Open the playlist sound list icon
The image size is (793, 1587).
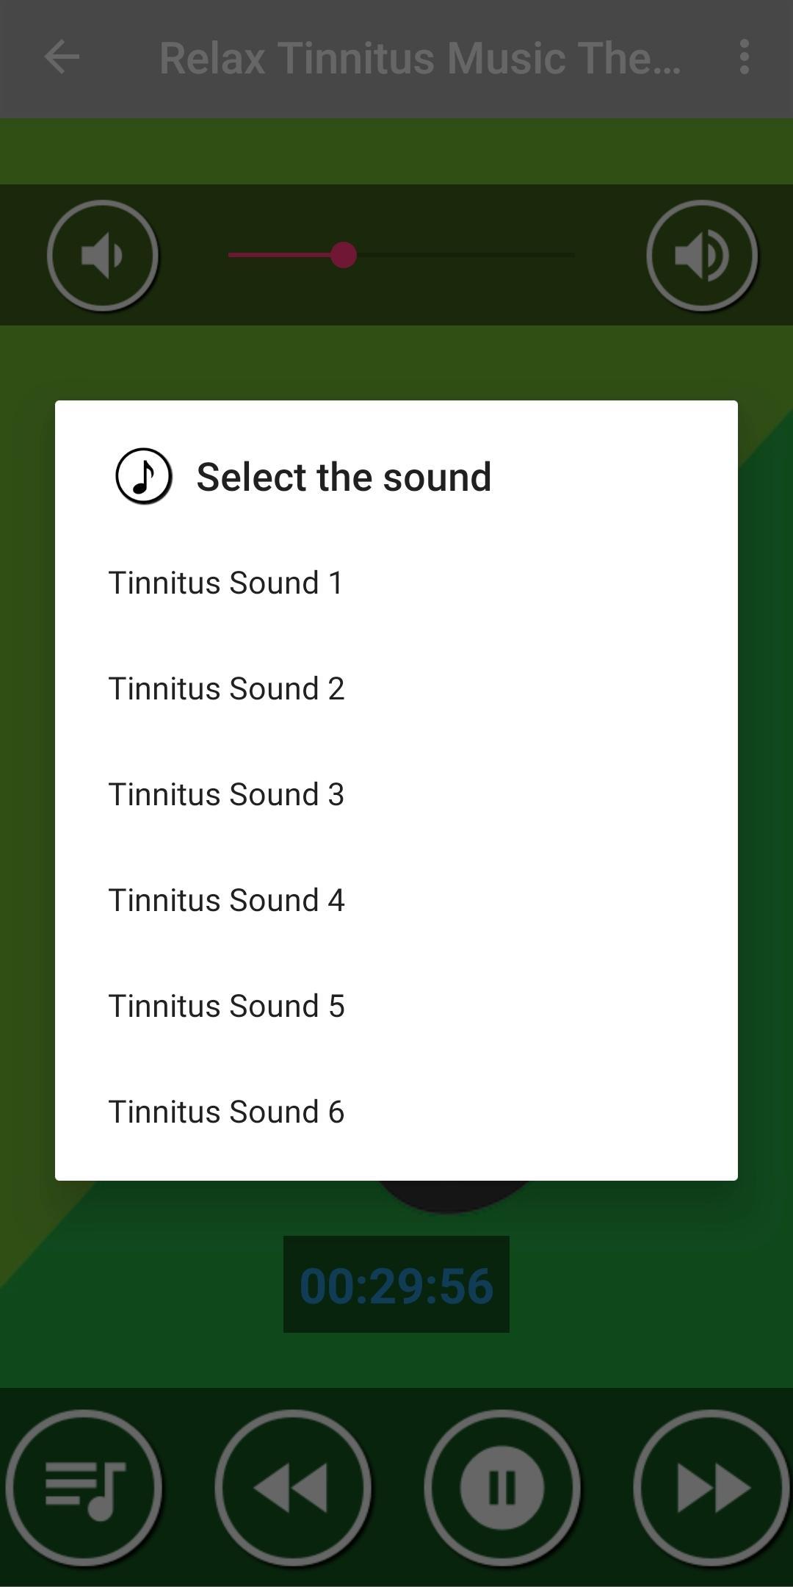[x=84, y=1487]
